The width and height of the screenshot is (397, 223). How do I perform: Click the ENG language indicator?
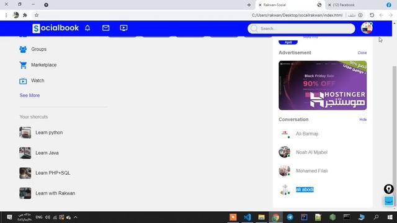[39, 217]
